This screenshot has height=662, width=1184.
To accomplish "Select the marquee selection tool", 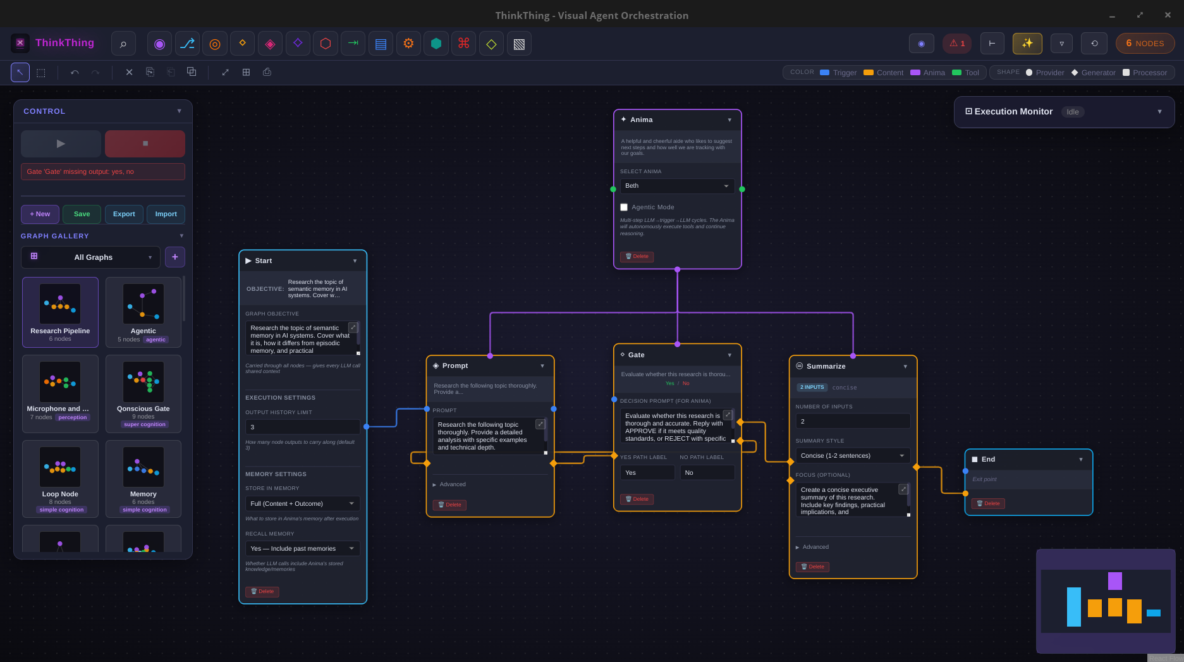I will [x=41, y=72].
